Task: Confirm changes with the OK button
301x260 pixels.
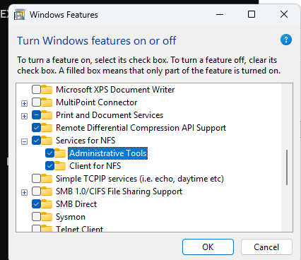Action: [x=208, y=247]
